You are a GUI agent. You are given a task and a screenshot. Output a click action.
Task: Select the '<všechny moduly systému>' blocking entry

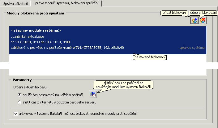click(x=108, y=40)
